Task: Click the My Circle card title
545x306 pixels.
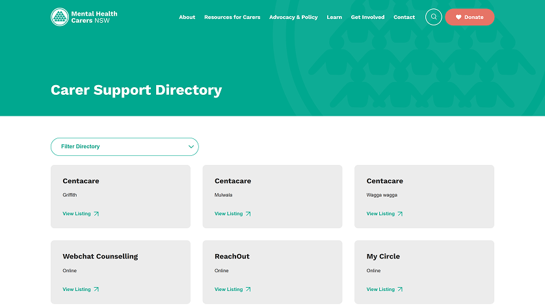Action: (383, 257)
